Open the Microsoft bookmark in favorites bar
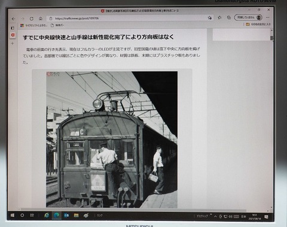 point(33,25)
